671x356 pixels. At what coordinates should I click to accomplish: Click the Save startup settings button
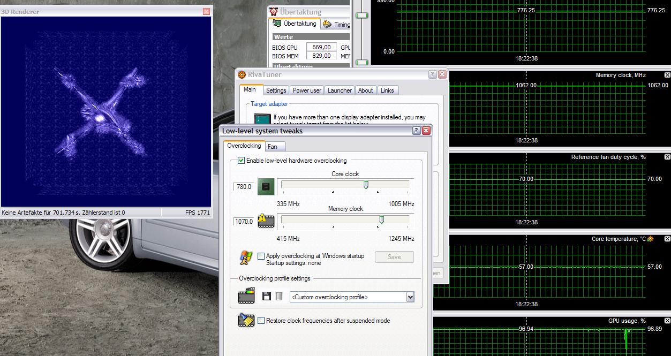point(394,257)
